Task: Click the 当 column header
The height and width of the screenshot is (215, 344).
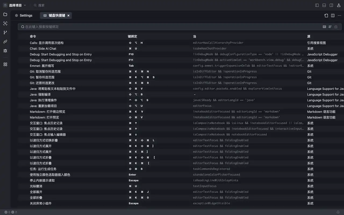Action: pos(195,37)
